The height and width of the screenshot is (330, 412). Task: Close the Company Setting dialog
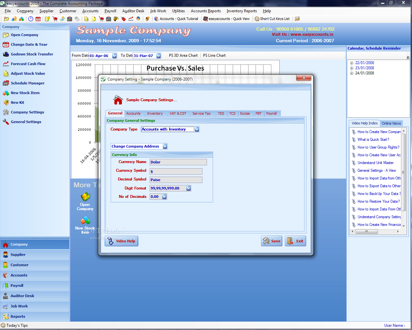point(304,78)
